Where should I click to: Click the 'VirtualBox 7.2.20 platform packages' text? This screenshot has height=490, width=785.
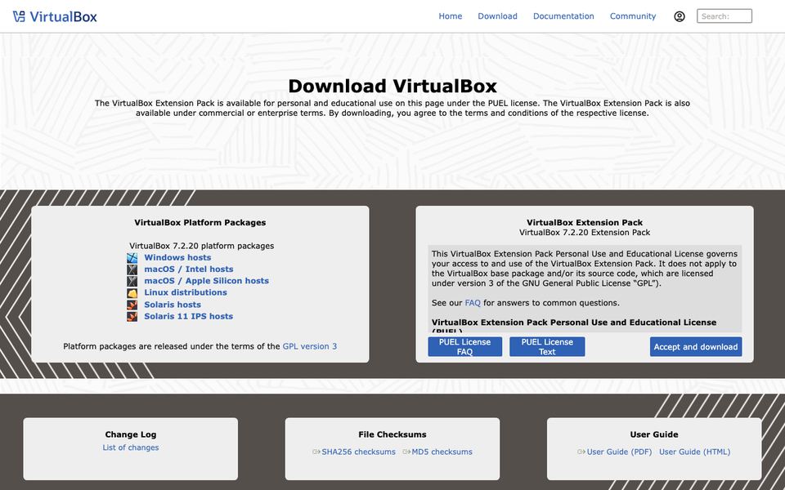click(202, 246)
